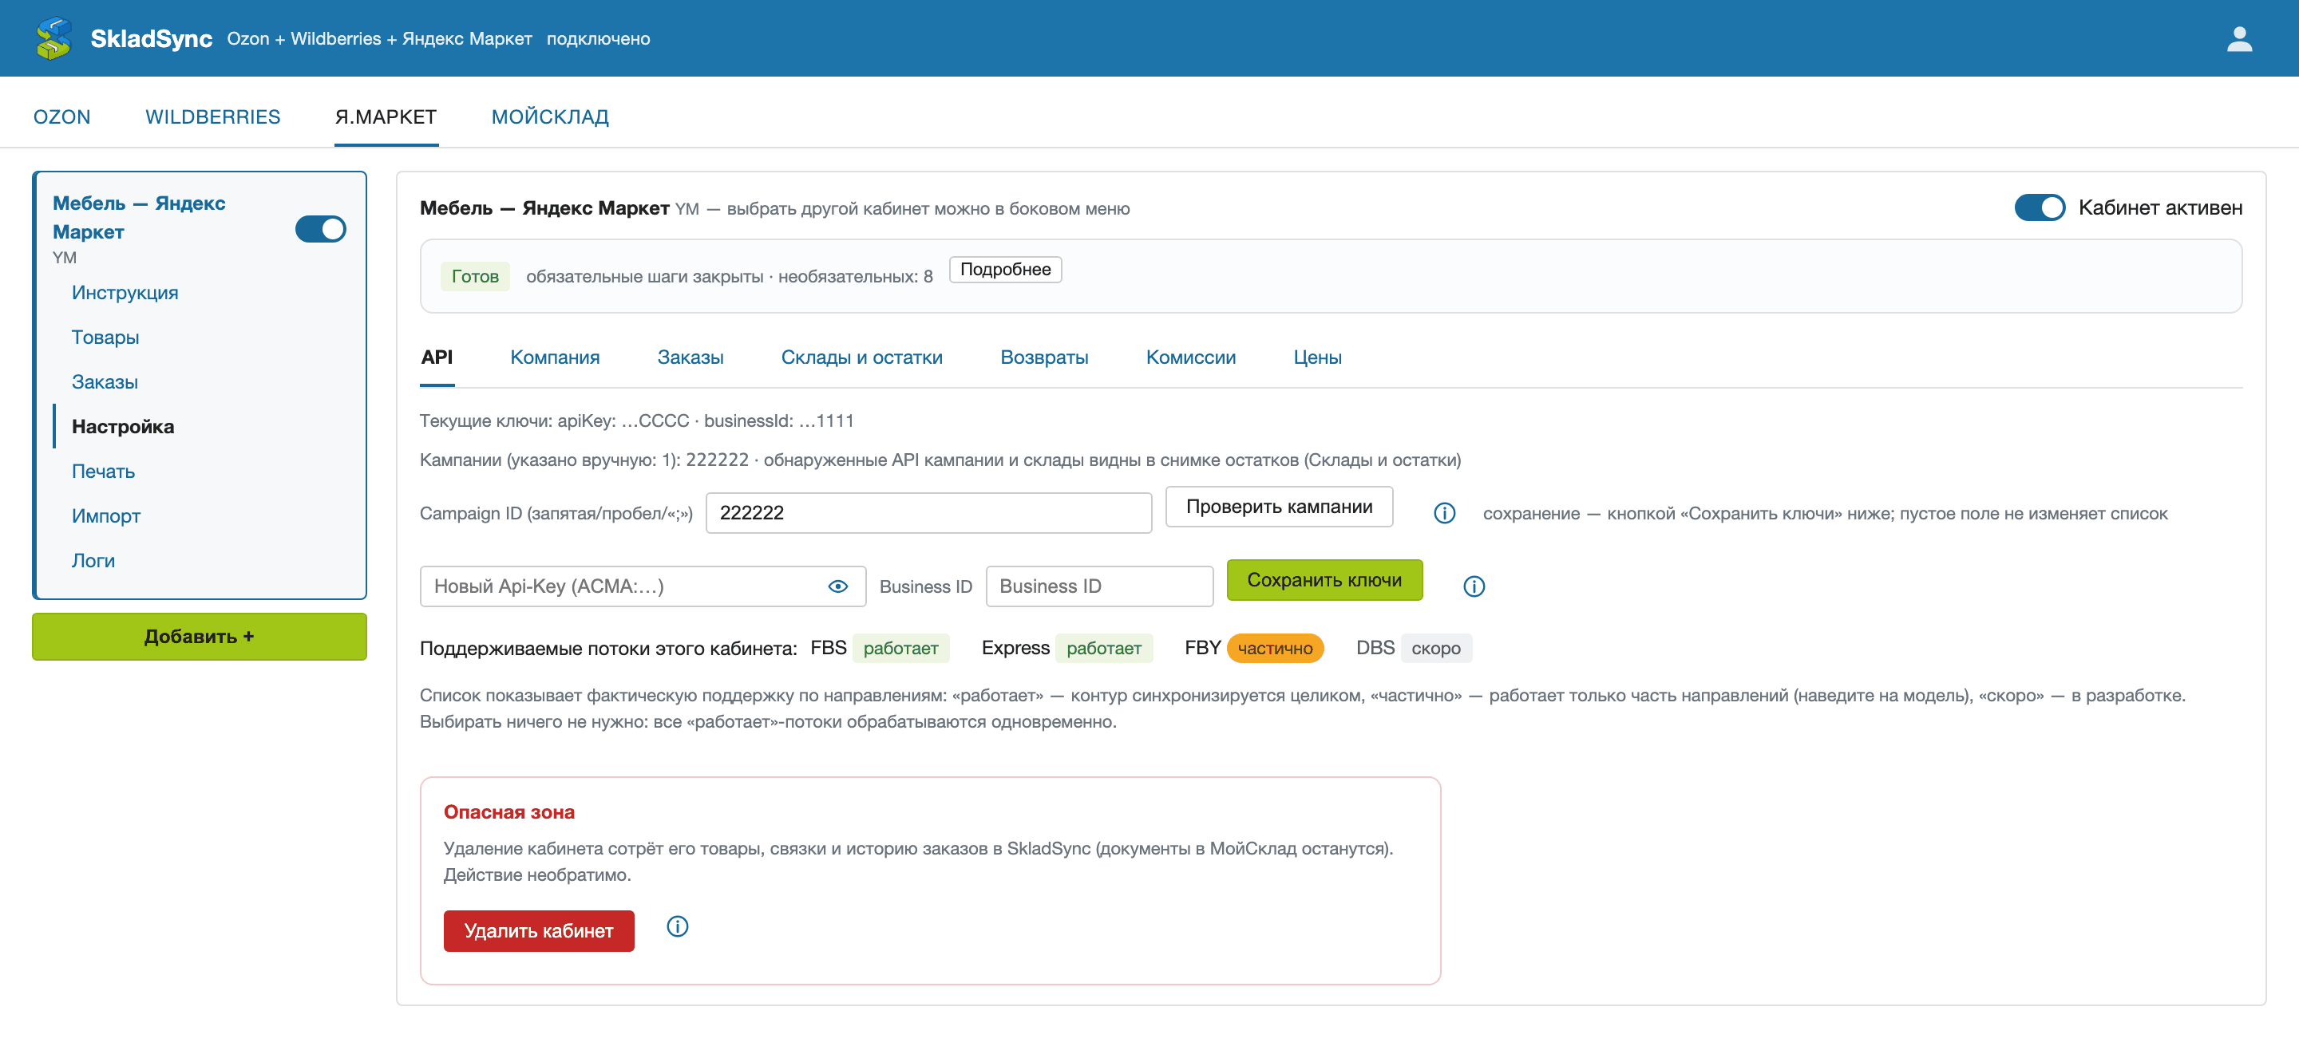Click the Добавить + button
The width and height of the screenshot is (2299, 1050).
[199, 636]
